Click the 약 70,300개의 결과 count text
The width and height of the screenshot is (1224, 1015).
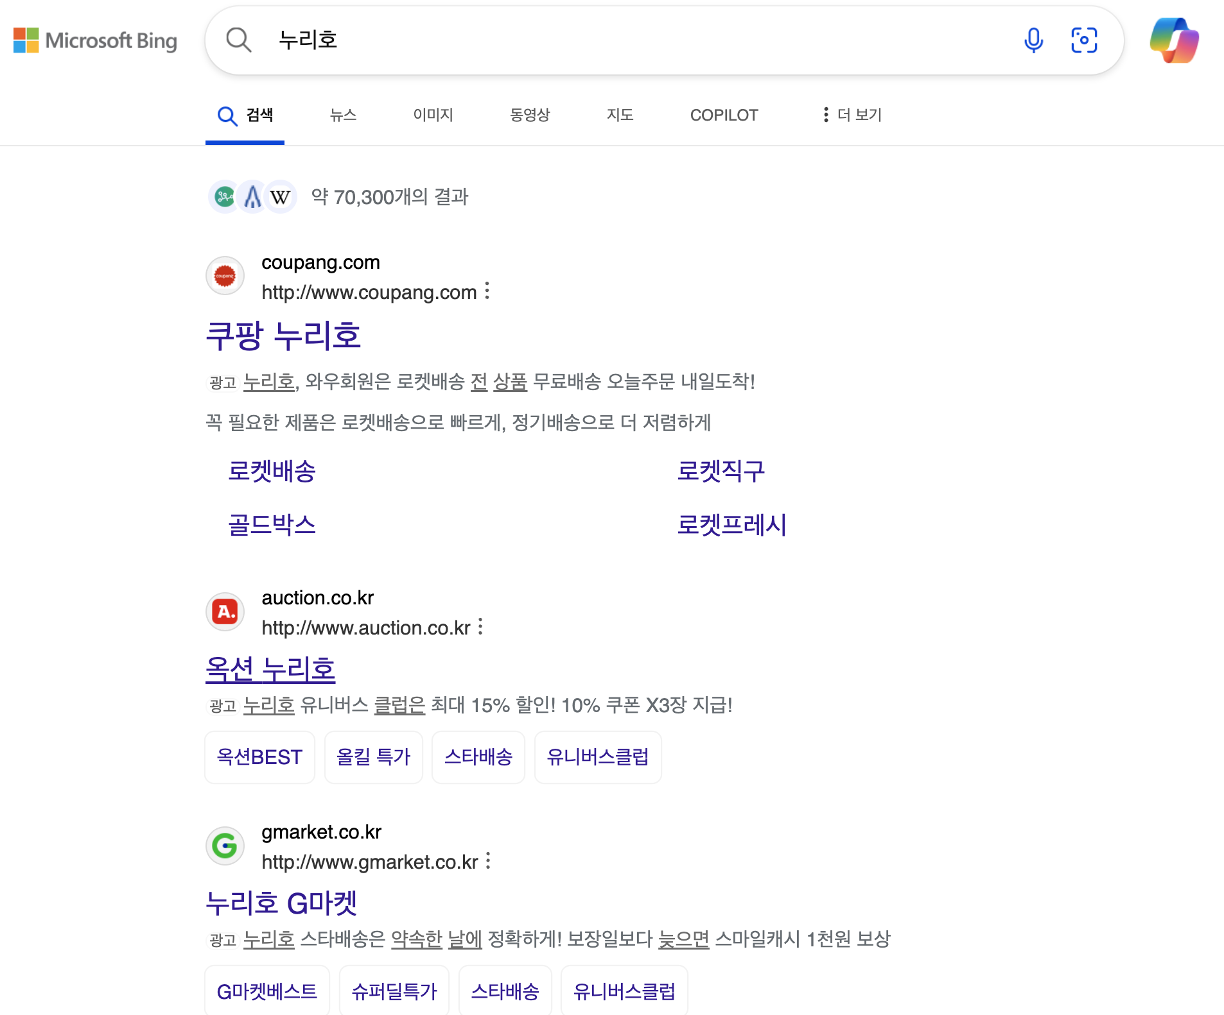[390, 197]
